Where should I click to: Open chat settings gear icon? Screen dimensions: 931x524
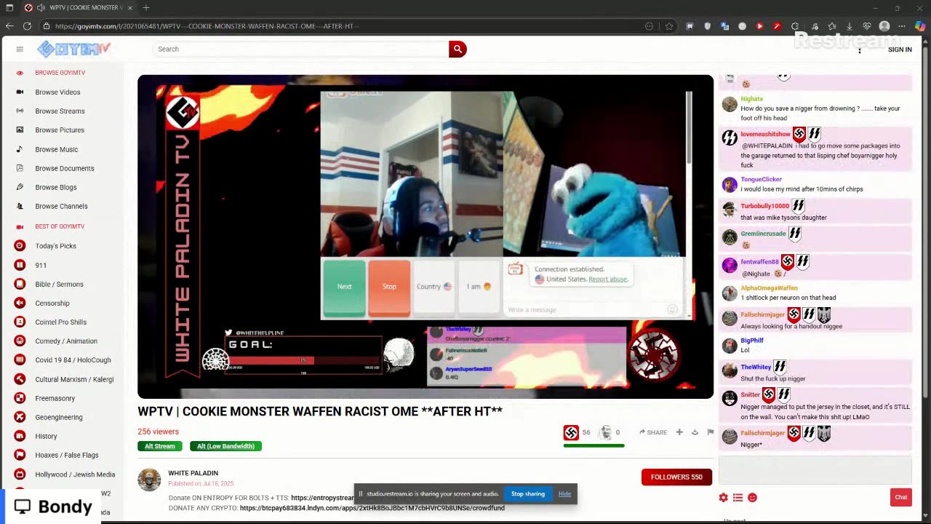(723, 497)
